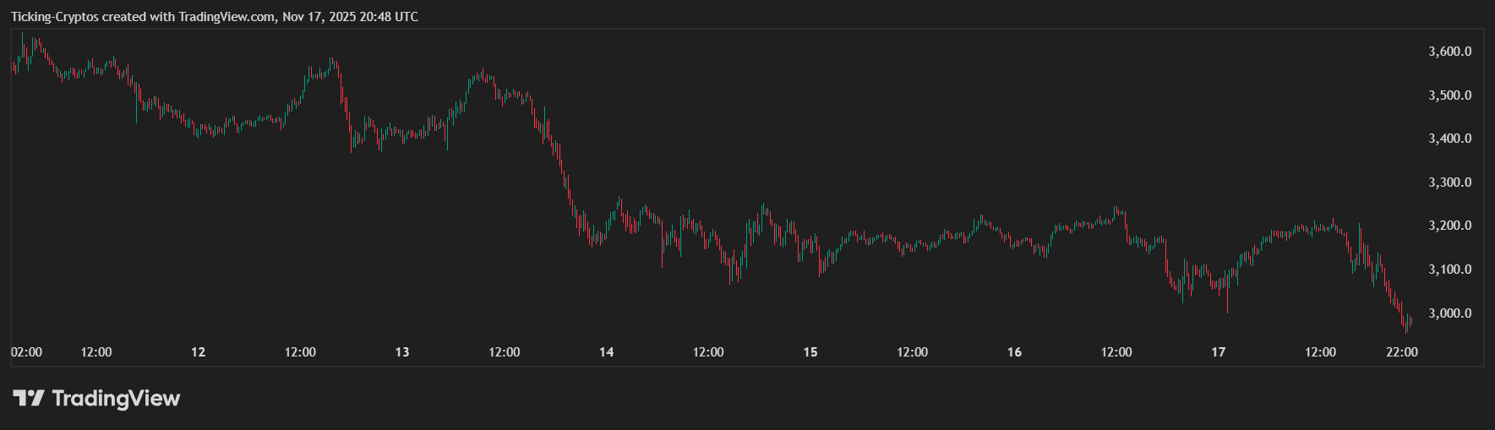Click the Ticking-Cryptos chart header text
The height and width of the screenshot is (430, 1495).
click(214, 17)
